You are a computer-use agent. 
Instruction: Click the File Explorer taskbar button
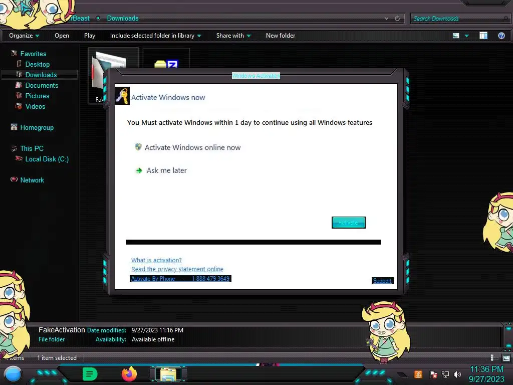[x=168, y=374]
